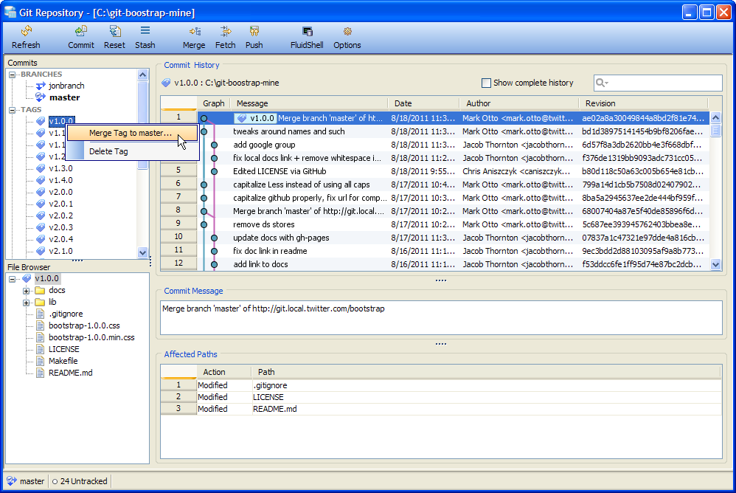Click the v2.0.0 tag icon

point(41,192)
